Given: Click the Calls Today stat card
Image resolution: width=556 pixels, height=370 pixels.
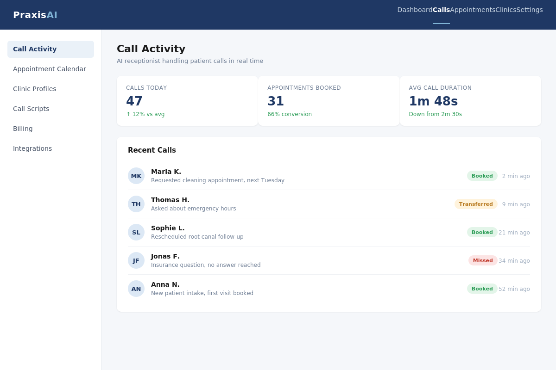Looking at the screenshot, I should [187, 101].
